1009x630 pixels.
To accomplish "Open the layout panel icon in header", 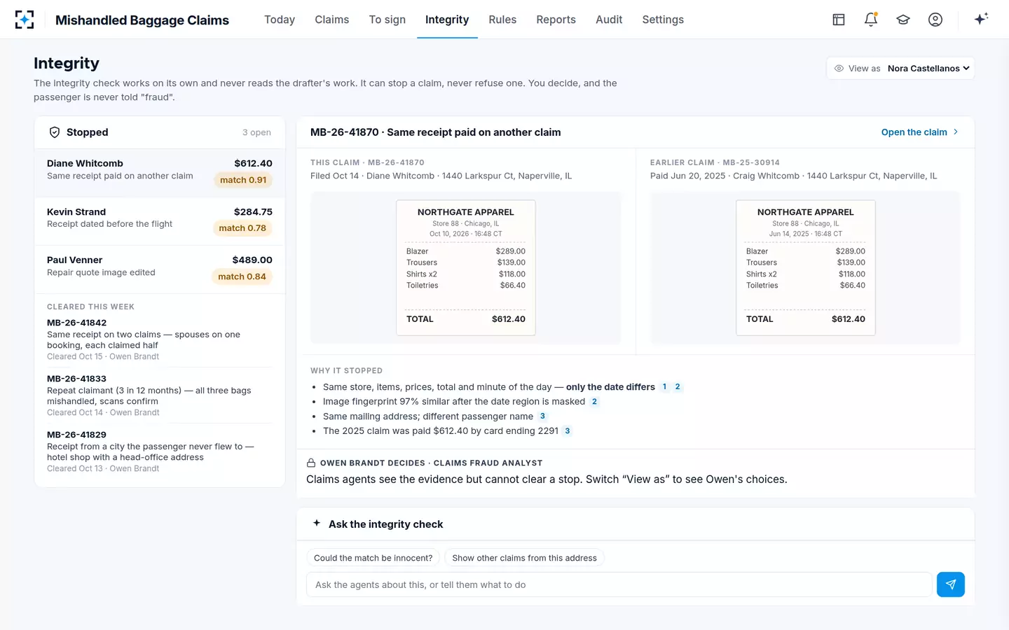I will [x=839, y=20].
